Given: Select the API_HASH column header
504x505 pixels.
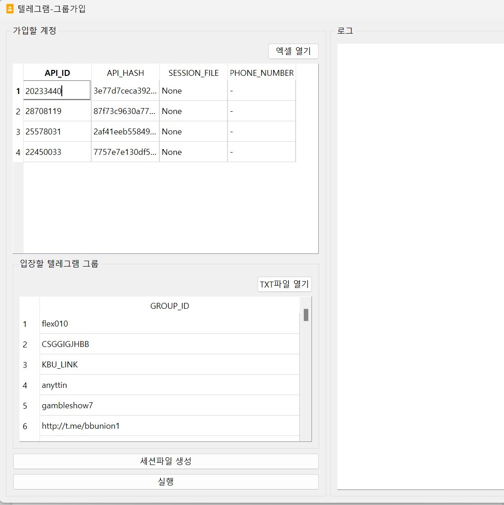Looking at the screenshot, I should 125,73.
